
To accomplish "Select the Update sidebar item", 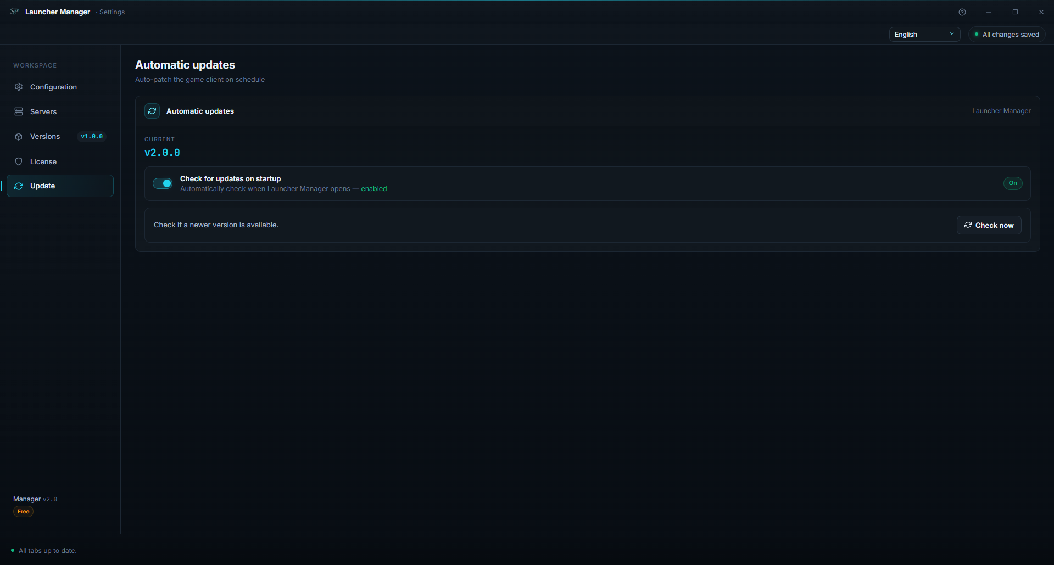I will [60, 186].
